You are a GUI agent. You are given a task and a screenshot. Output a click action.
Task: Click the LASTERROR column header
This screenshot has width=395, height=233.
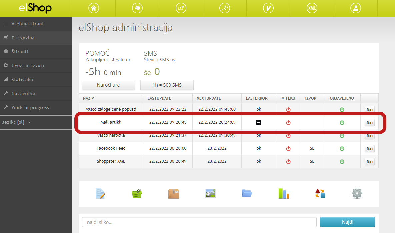[259, 98]
